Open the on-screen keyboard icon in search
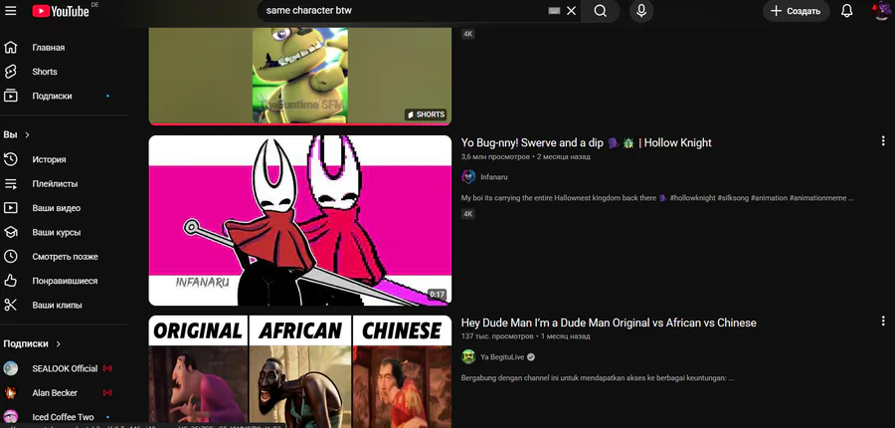The height and width of the screenshot is (428, 895). coord(554,11)
